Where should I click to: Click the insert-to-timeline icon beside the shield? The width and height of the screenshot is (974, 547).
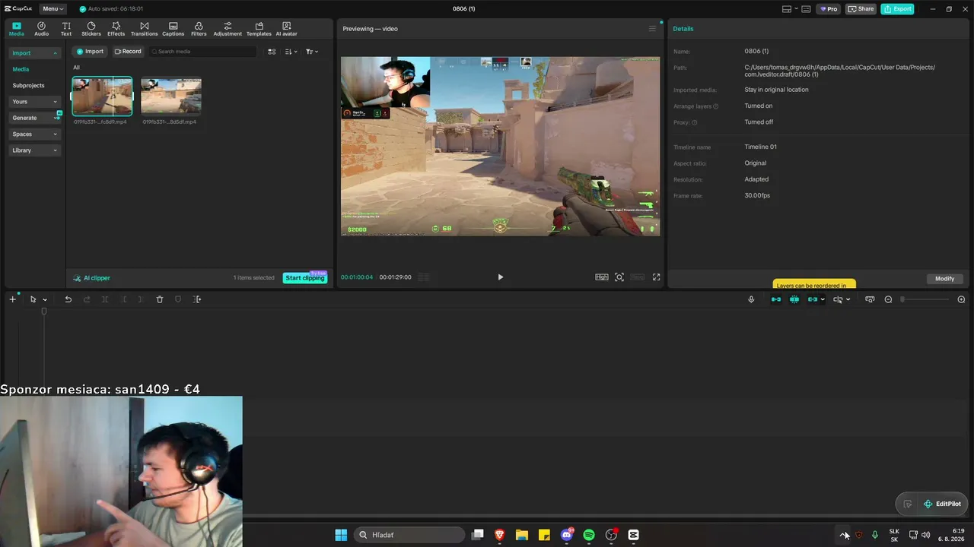(x=197, y=299)
